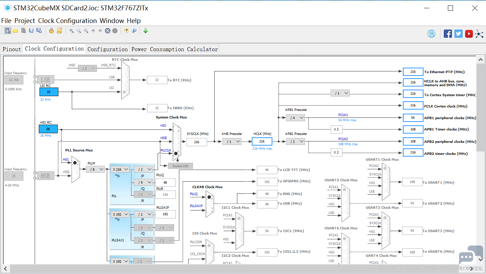Click the Generate Report scroll icon
The height and width of the screenshot is (274, 486).
59,31
